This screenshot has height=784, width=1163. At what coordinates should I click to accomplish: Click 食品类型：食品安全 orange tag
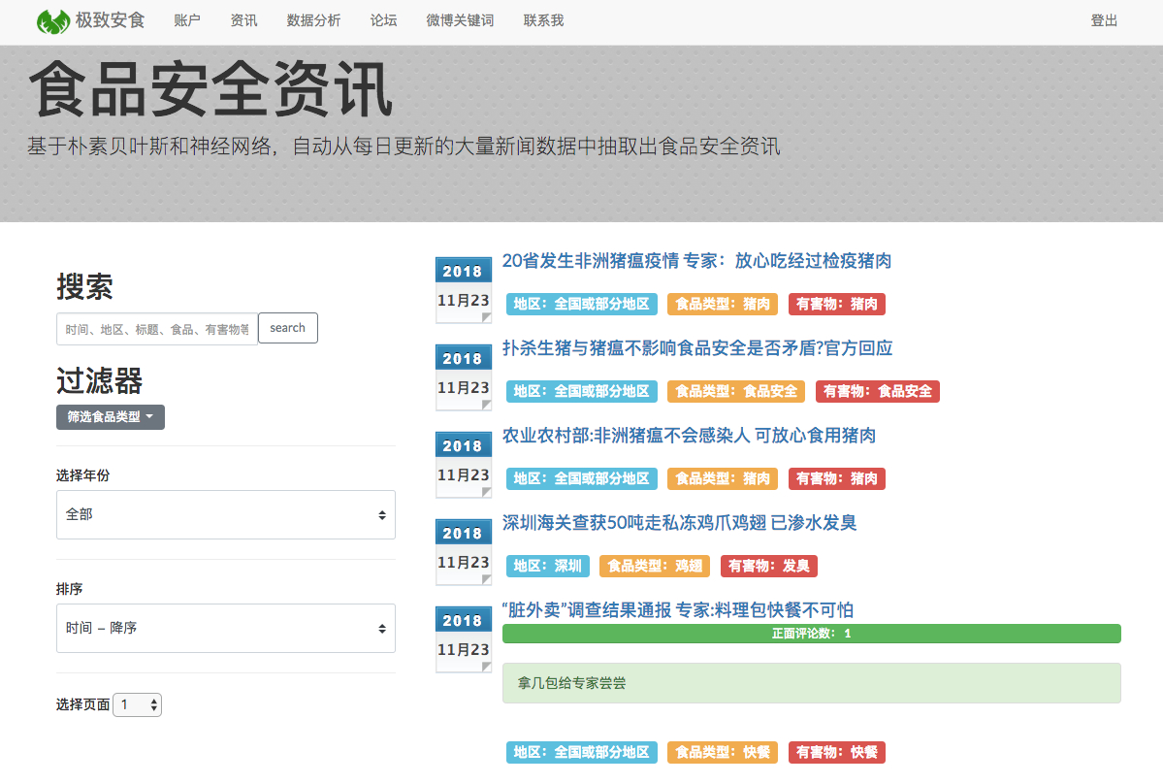[736, 392]
